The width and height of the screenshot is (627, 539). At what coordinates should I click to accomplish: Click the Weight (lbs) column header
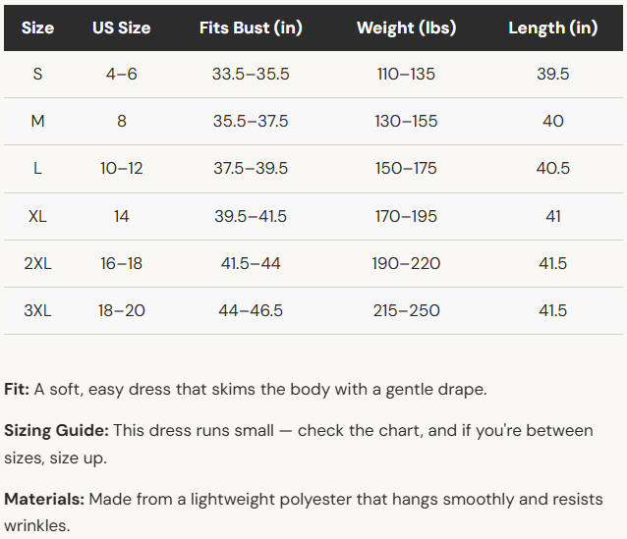406,27
